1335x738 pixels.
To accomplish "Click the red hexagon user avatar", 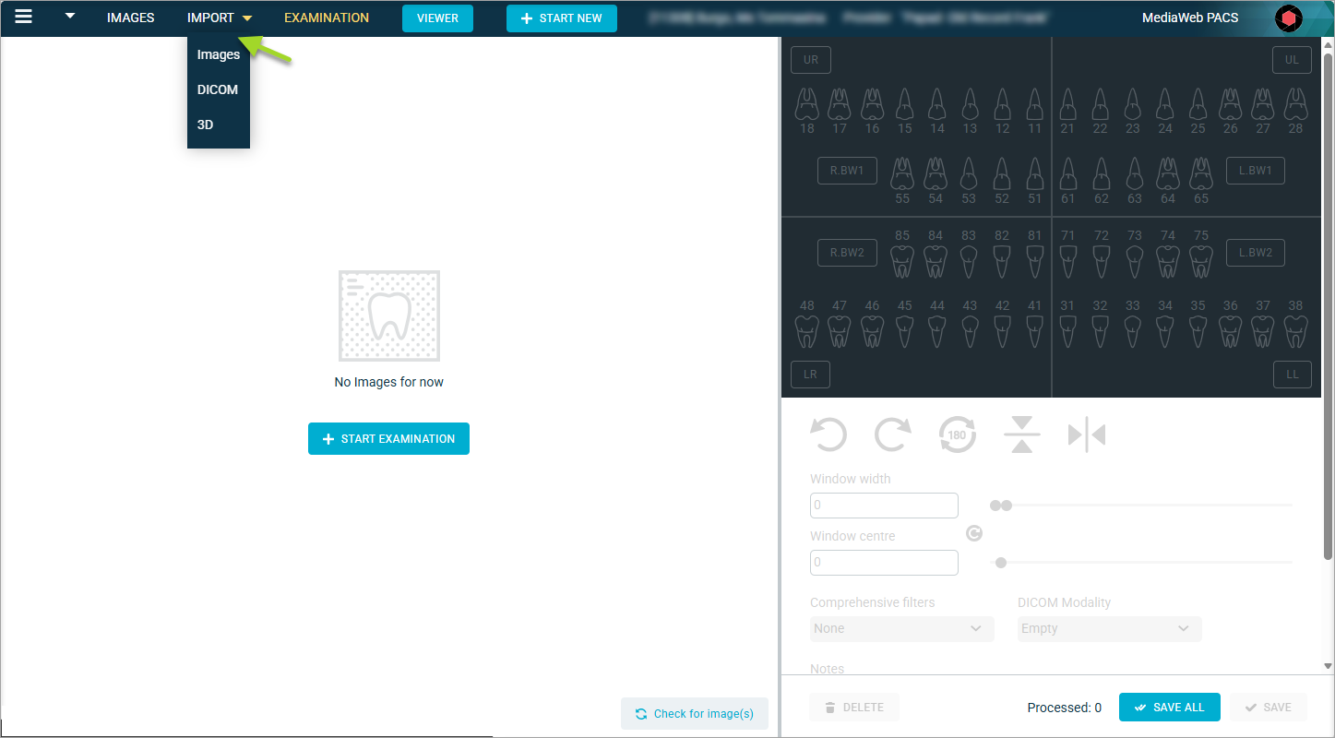I will [1289, 18].
